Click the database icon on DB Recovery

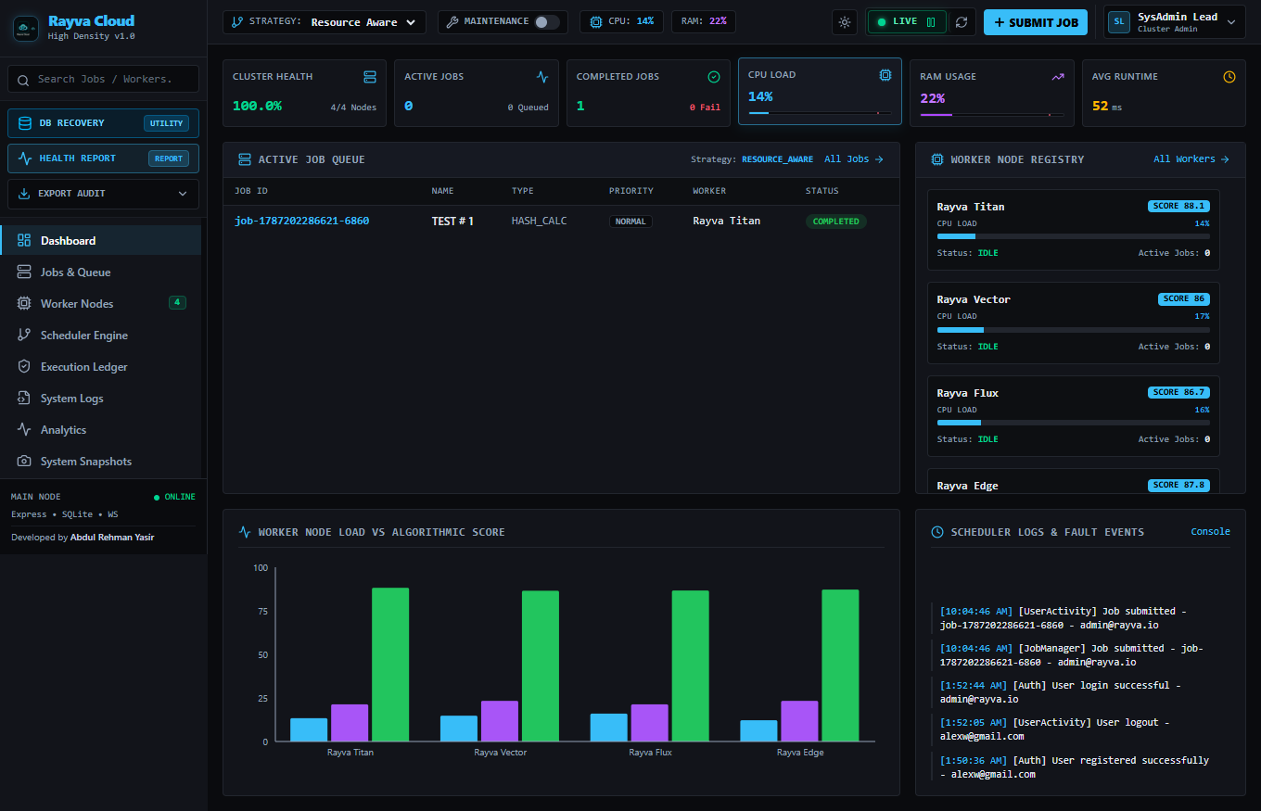(x=25, y=123)
